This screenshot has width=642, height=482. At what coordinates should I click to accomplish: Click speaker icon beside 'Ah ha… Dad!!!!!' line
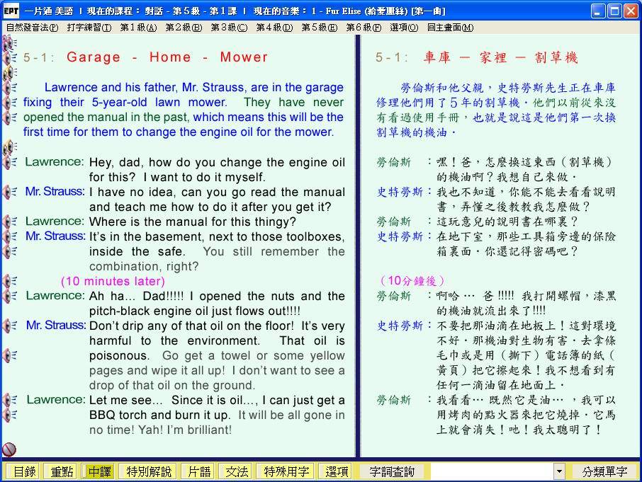[9, 296]
